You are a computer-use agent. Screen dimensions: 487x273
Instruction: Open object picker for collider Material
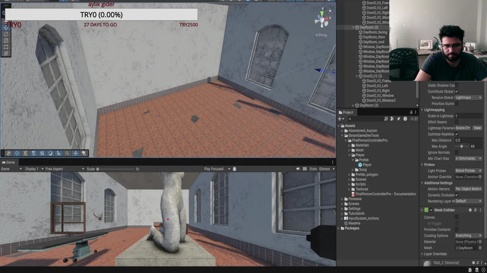click(x=480, y=242)
